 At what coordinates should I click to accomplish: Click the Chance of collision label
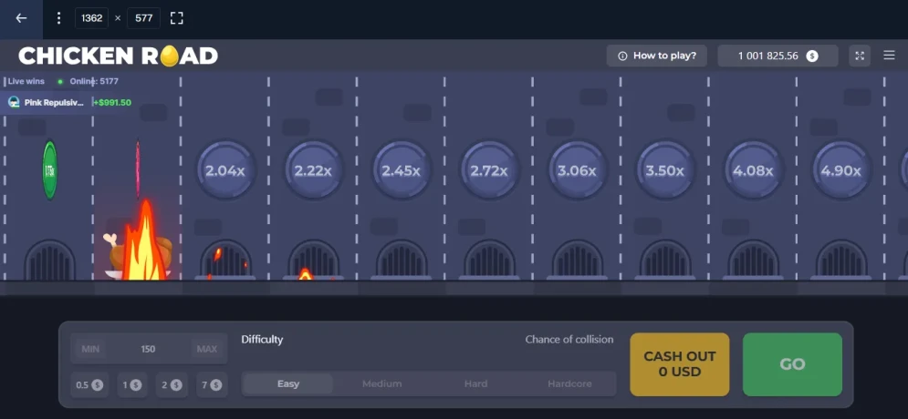click(569, 339)
